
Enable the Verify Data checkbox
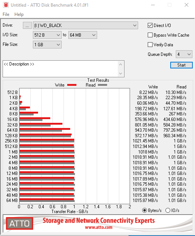click(150, 45)
